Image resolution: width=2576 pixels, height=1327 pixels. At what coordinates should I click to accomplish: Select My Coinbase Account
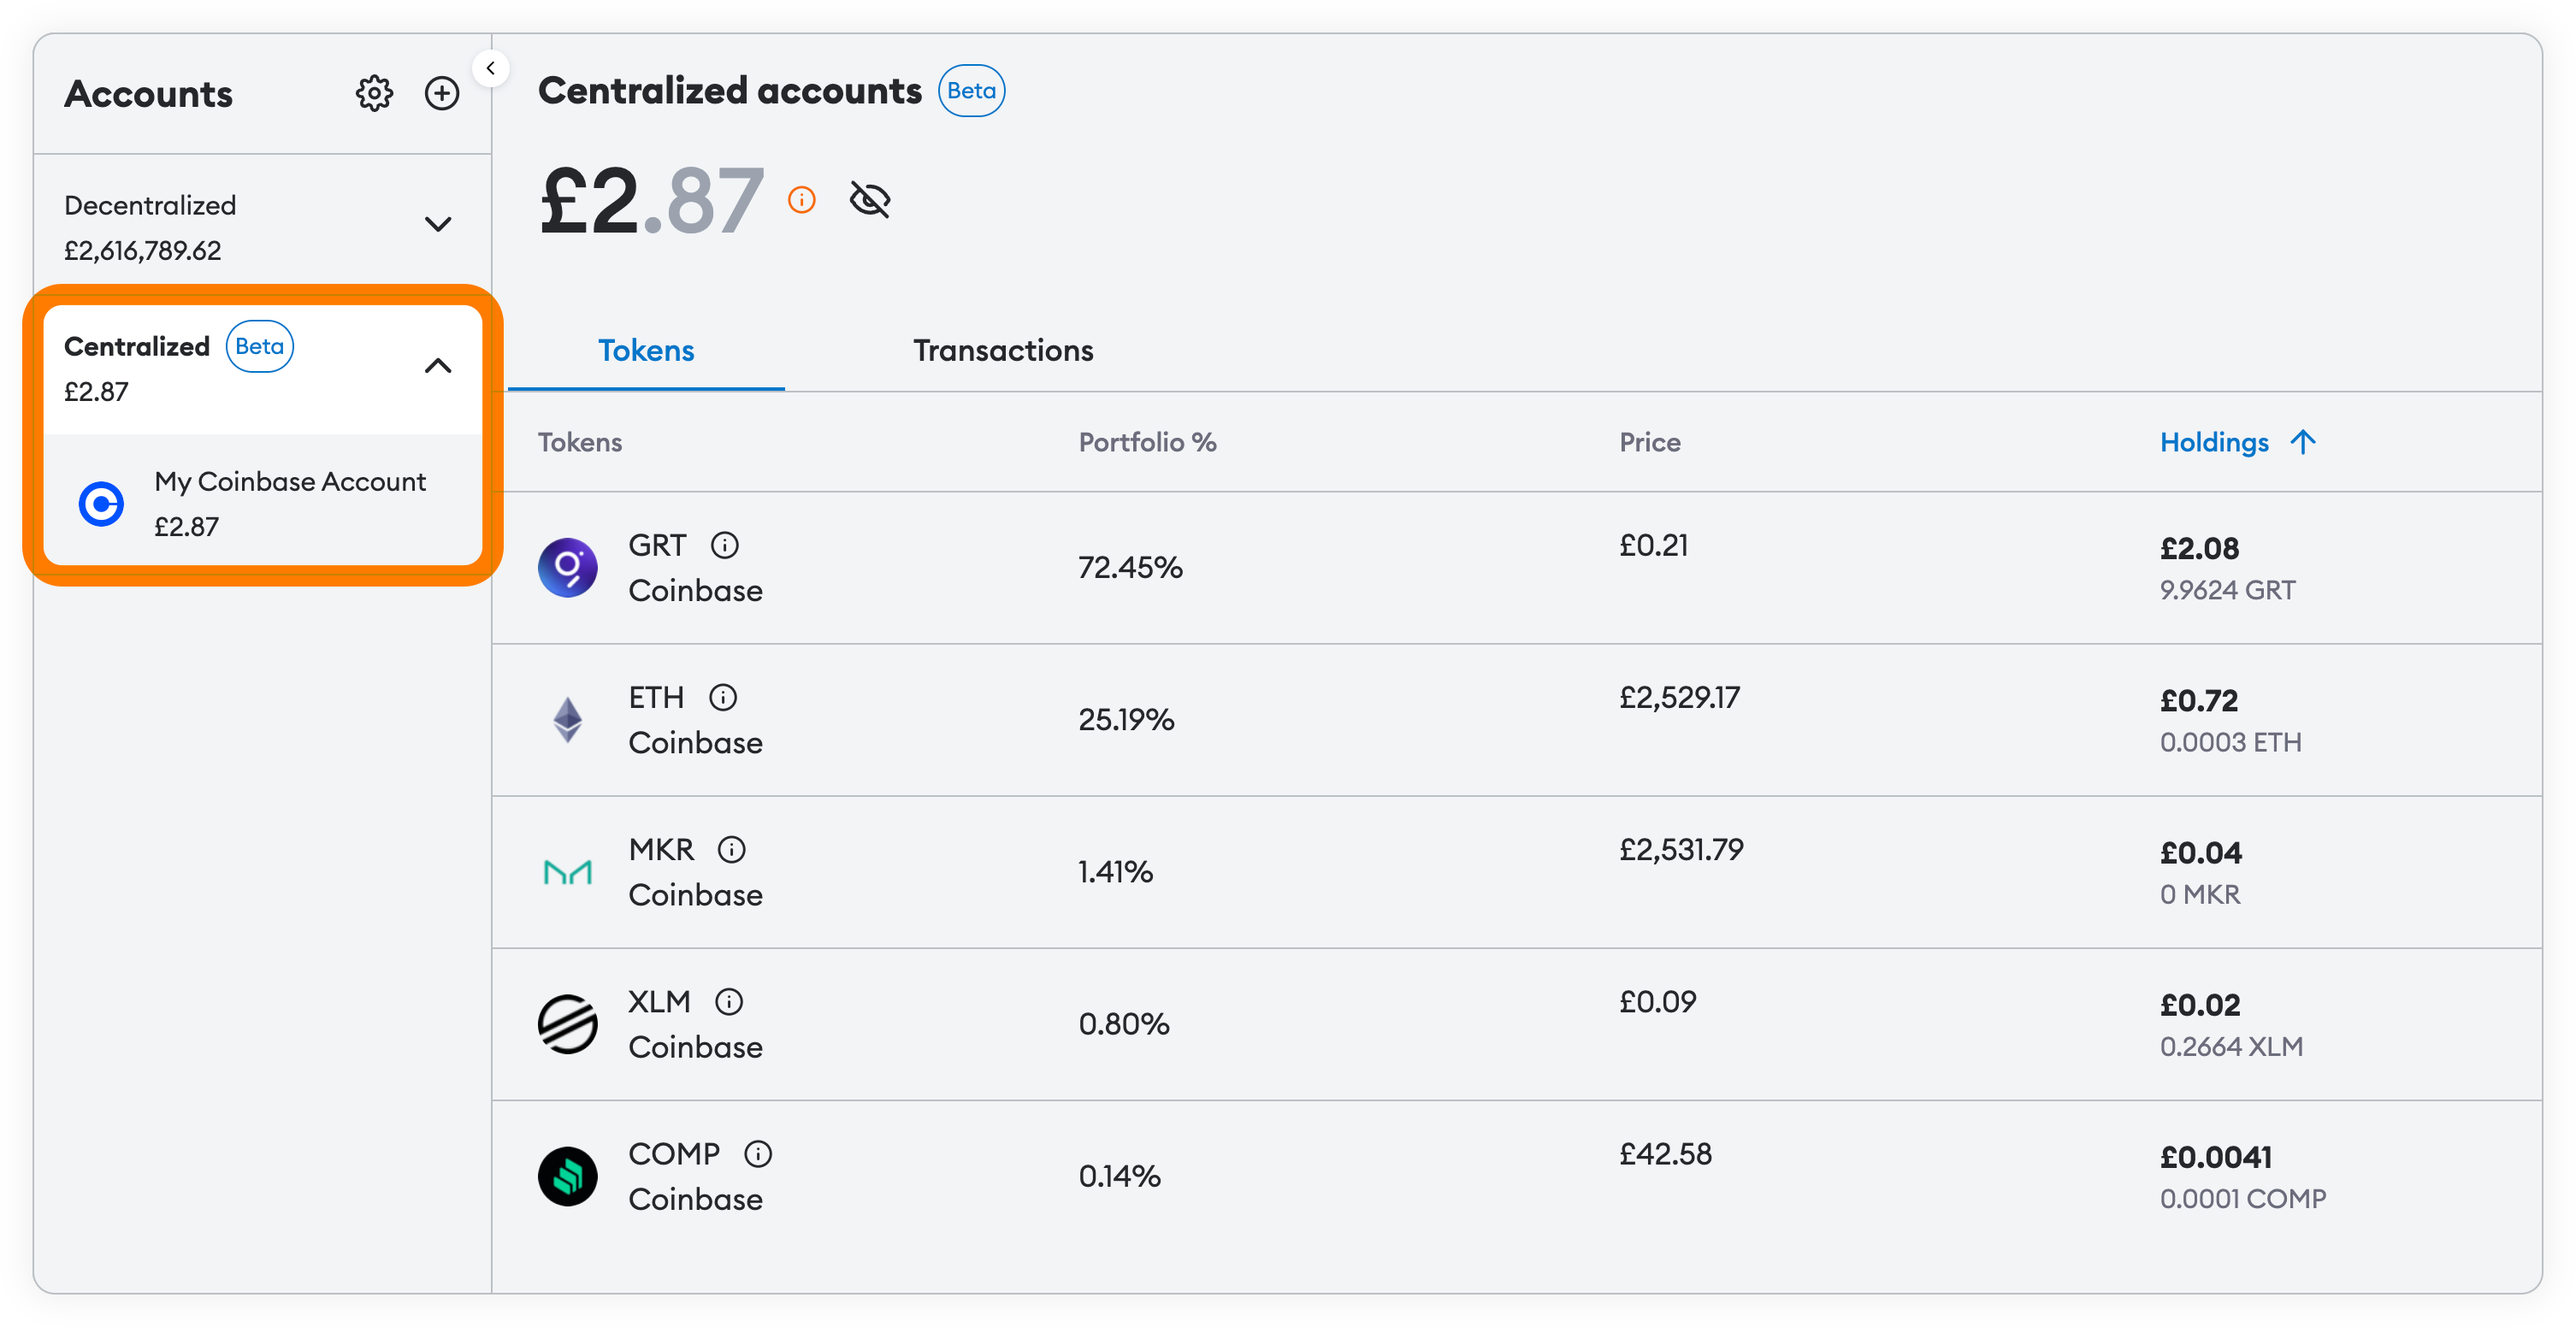263,503
